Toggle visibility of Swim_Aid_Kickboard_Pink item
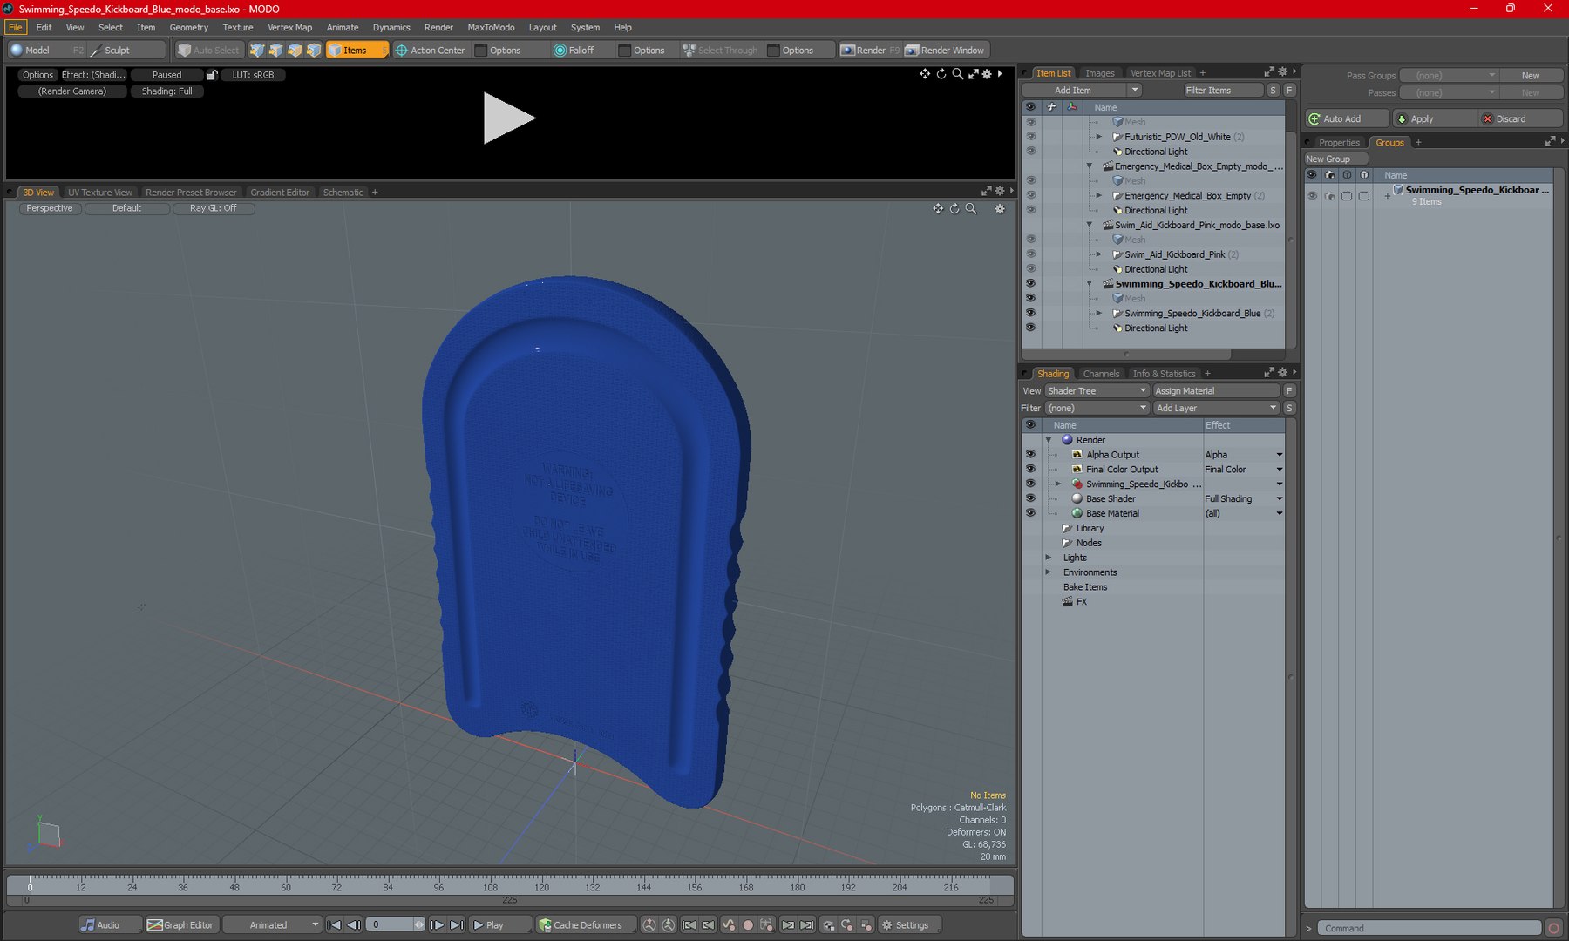This screenshot has width=1569, height=941. pos(1030,254)
